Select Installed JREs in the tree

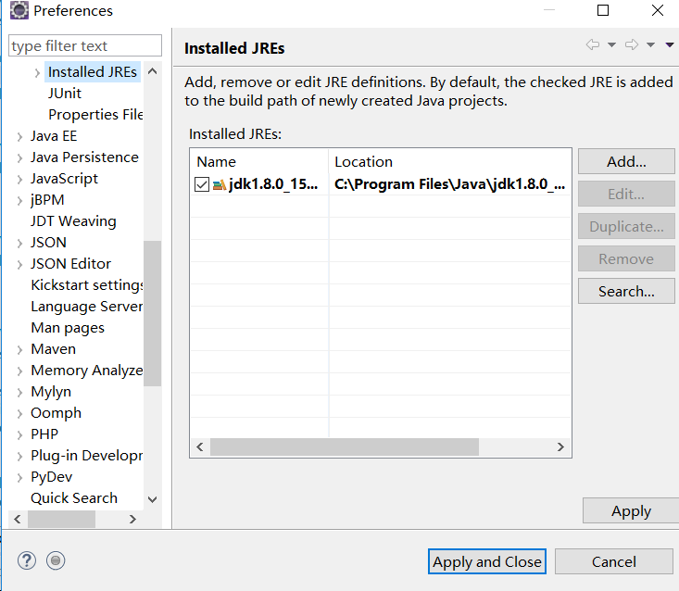point(93,72)
